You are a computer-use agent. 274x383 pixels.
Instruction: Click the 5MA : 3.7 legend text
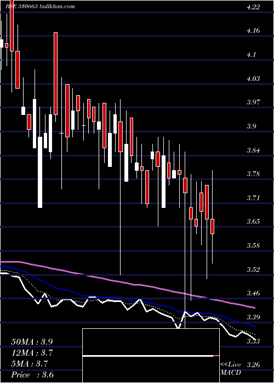pyautogui.click(x=30, y=364)
